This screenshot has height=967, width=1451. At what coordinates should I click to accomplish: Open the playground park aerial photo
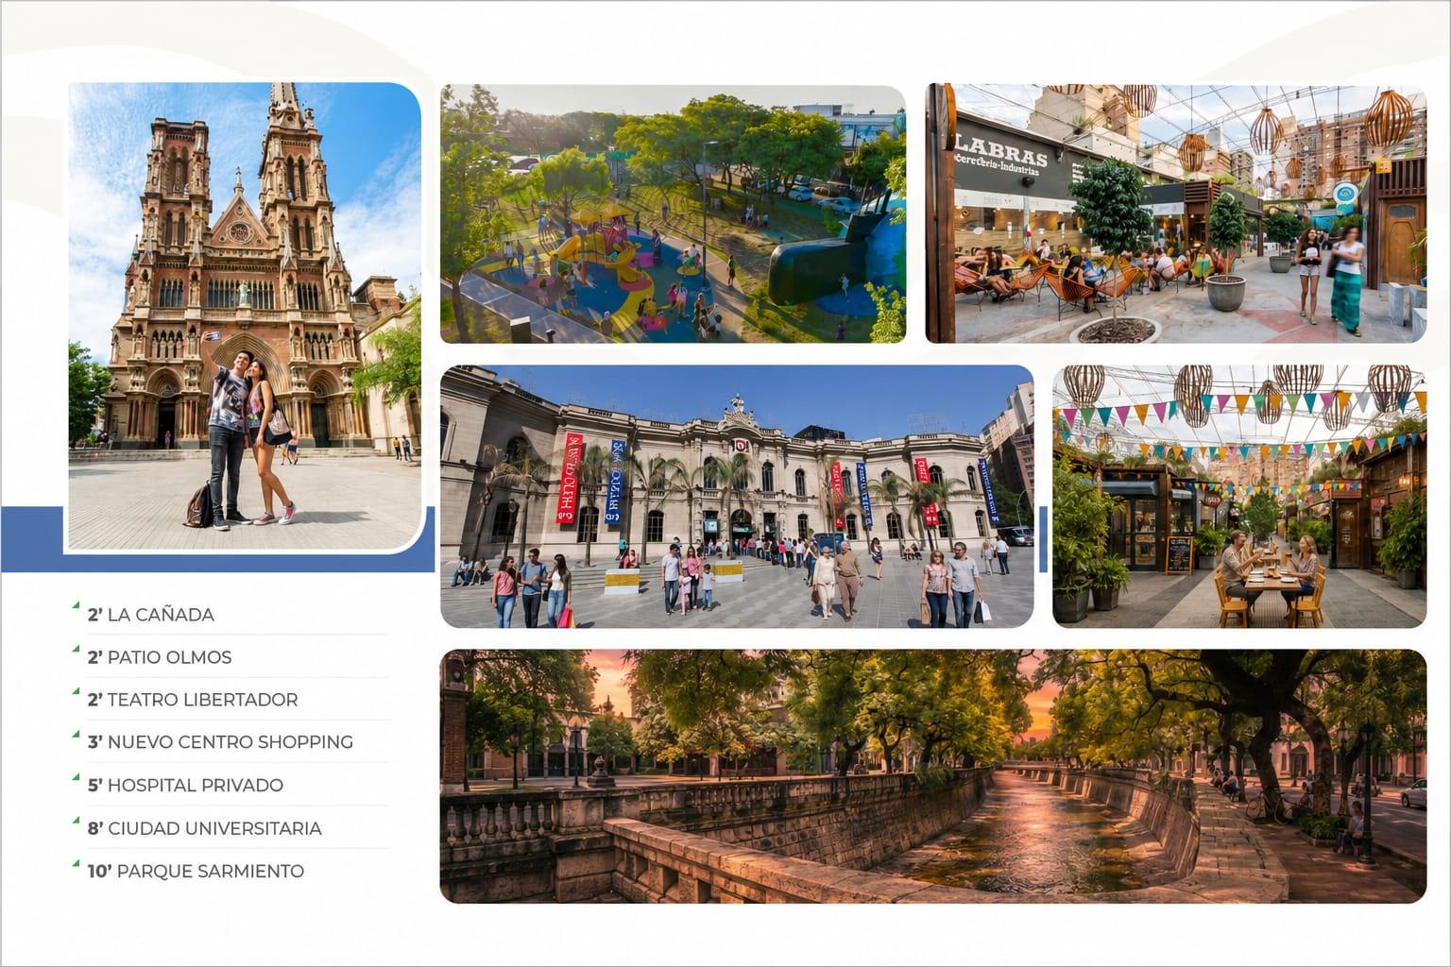tap(673, 214)
